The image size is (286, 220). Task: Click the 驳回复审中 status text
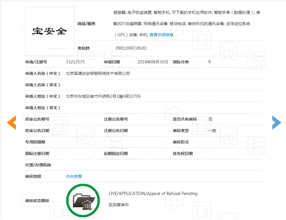pyautogui.click(x=119, y=205)
